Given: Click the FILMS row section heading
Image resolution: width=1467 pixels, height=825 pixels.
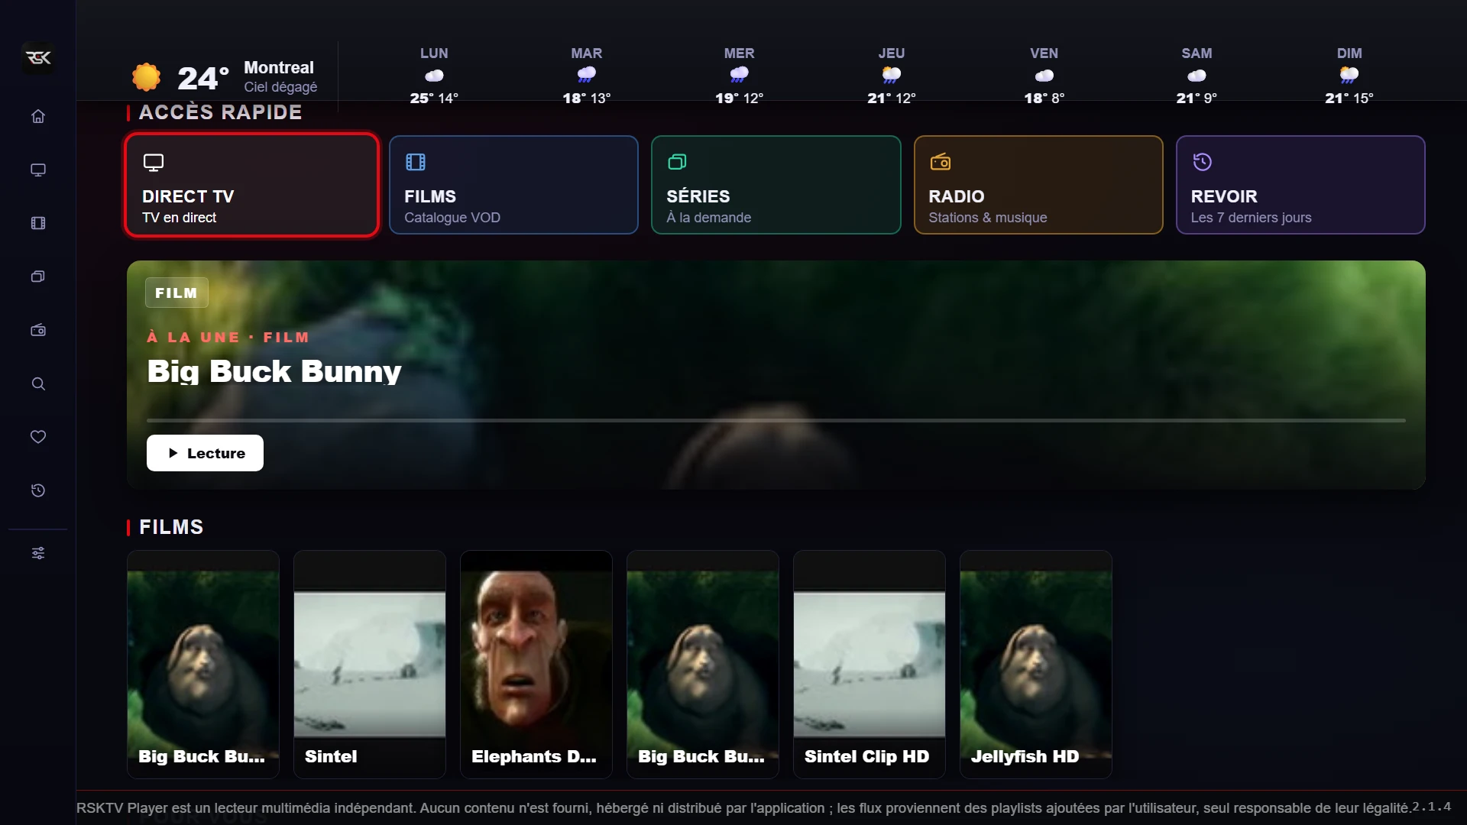Looking at the screenshot, I should point(171,527).
